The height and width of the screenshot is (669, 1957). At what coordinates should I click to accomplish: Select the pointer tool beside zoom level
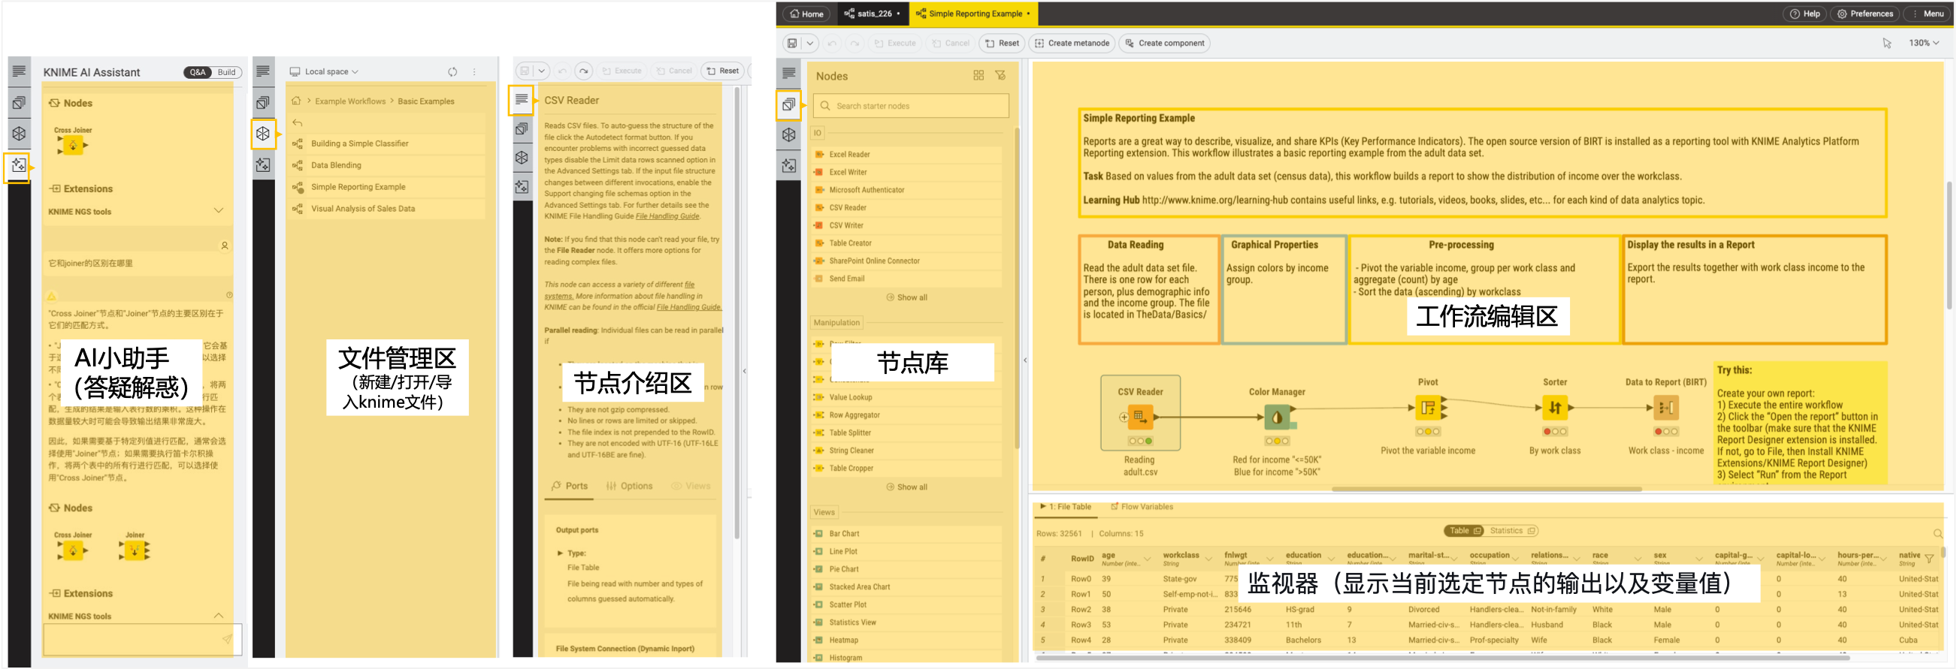tap(1887, 44)
